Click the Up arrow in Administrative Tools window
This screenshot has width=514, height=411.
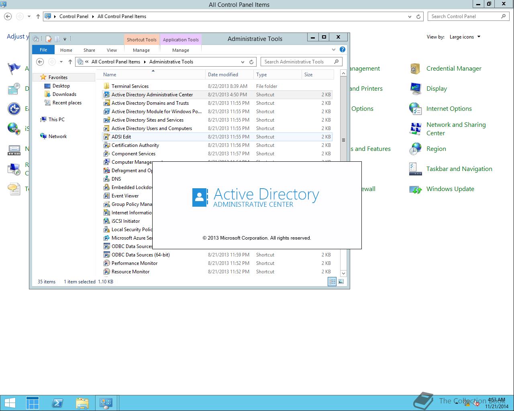click(x=70, y=62)
